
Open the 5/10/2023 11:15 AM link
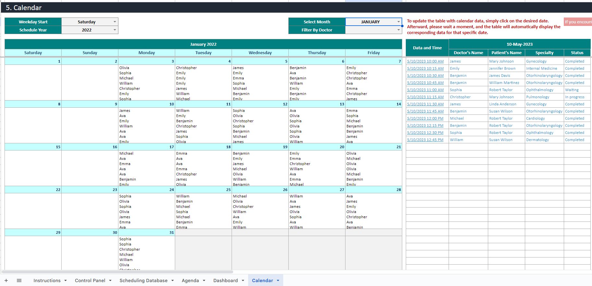425,97
